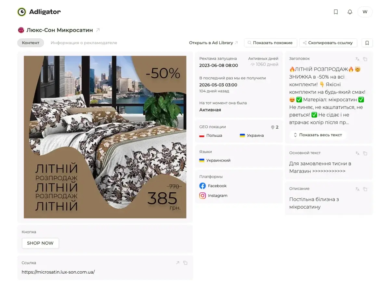Click the Люкс-Сон Микросатин advertiser avatar
The height and width of the screenshot is (298, 390).
pyautogui.click(x=21, y=30)
